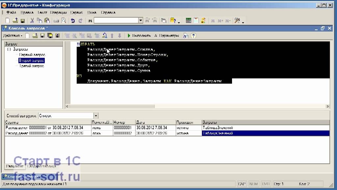This screenshot has height=190, width=337.
Task: Click the Save diskette icon in main toolbar
Action: 23,21
